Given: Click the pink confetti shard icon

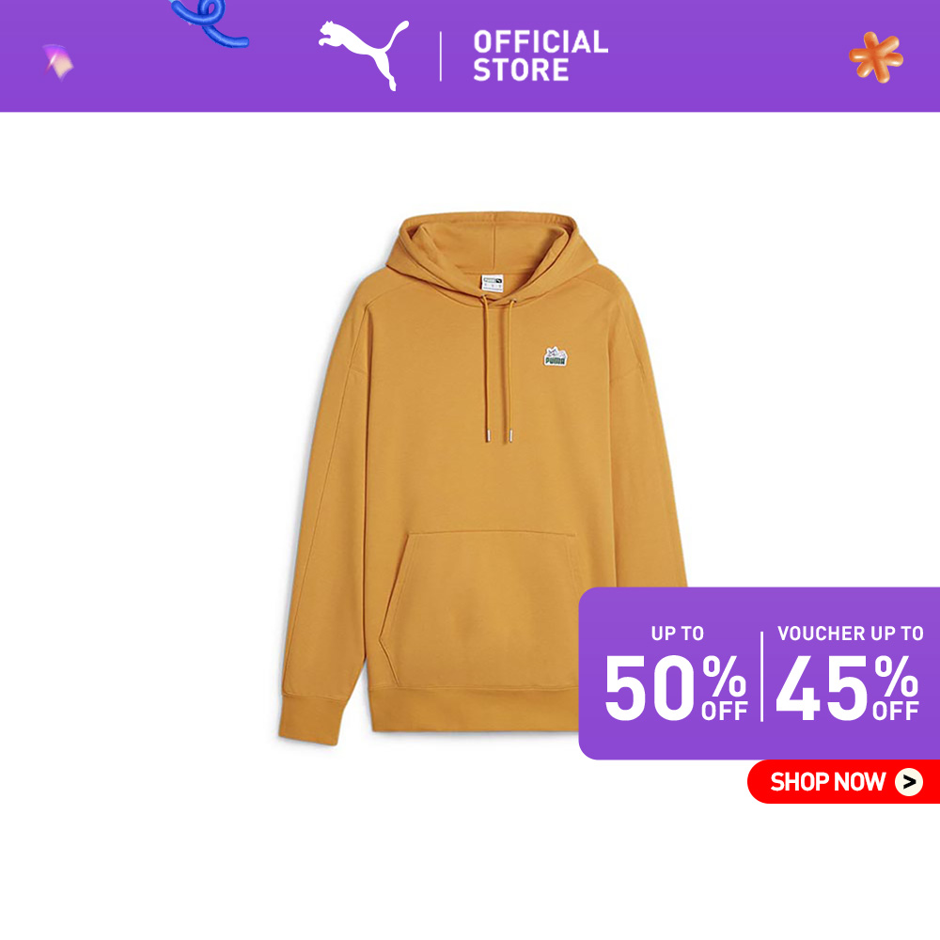Looking at the screenshot, I should (x=58, y=61).
